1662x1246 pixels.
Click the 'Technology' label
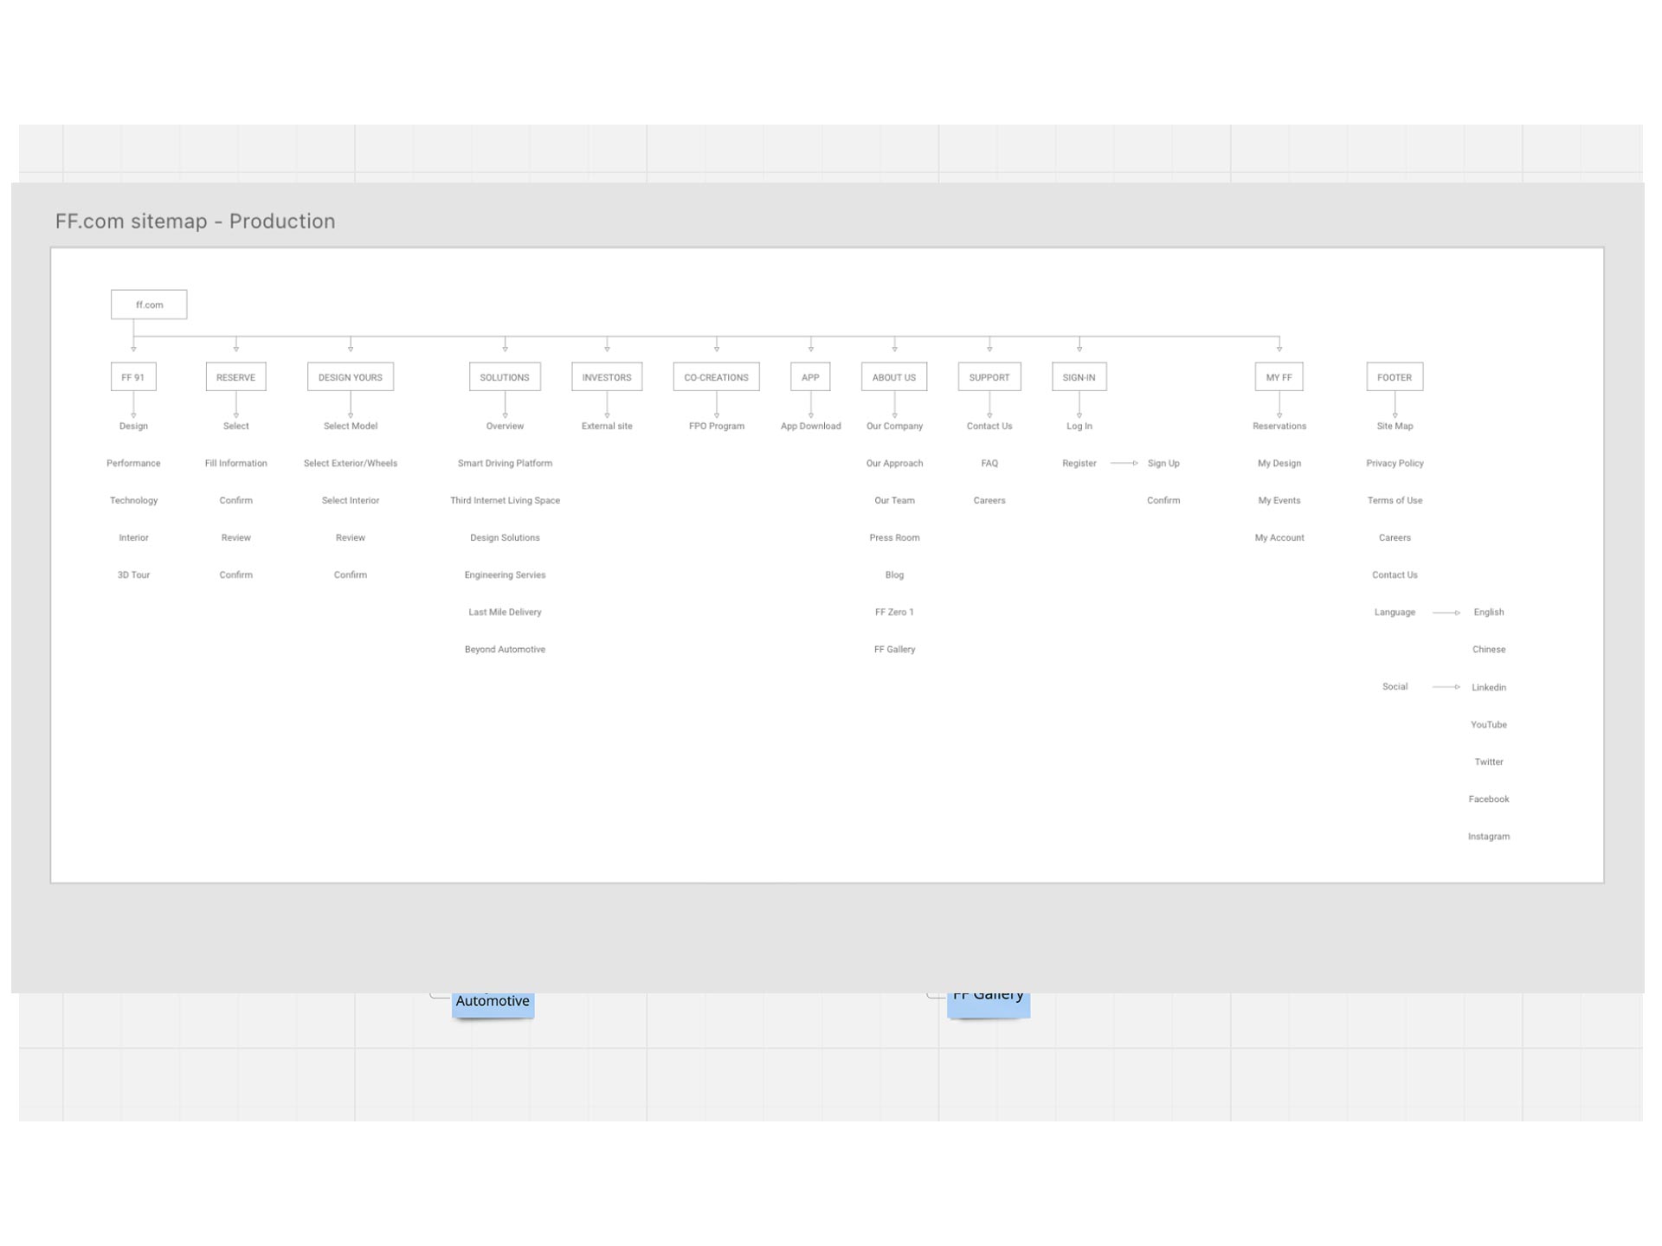(x=133, y=500)
